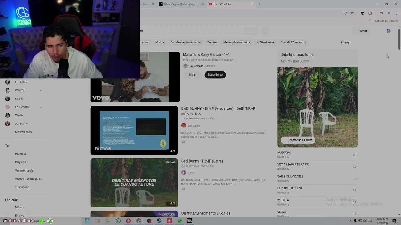Viewport: 401px width, 225px height.
Task: Open the Chrome profile avatar in toolbar
Action: pyautogui.click(x=389, y=13)
